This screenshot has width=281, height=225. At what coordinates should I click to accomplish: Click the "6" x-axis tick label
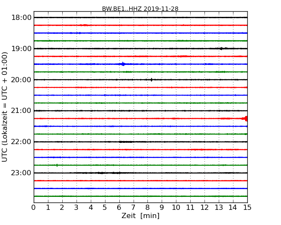(119, 207)
